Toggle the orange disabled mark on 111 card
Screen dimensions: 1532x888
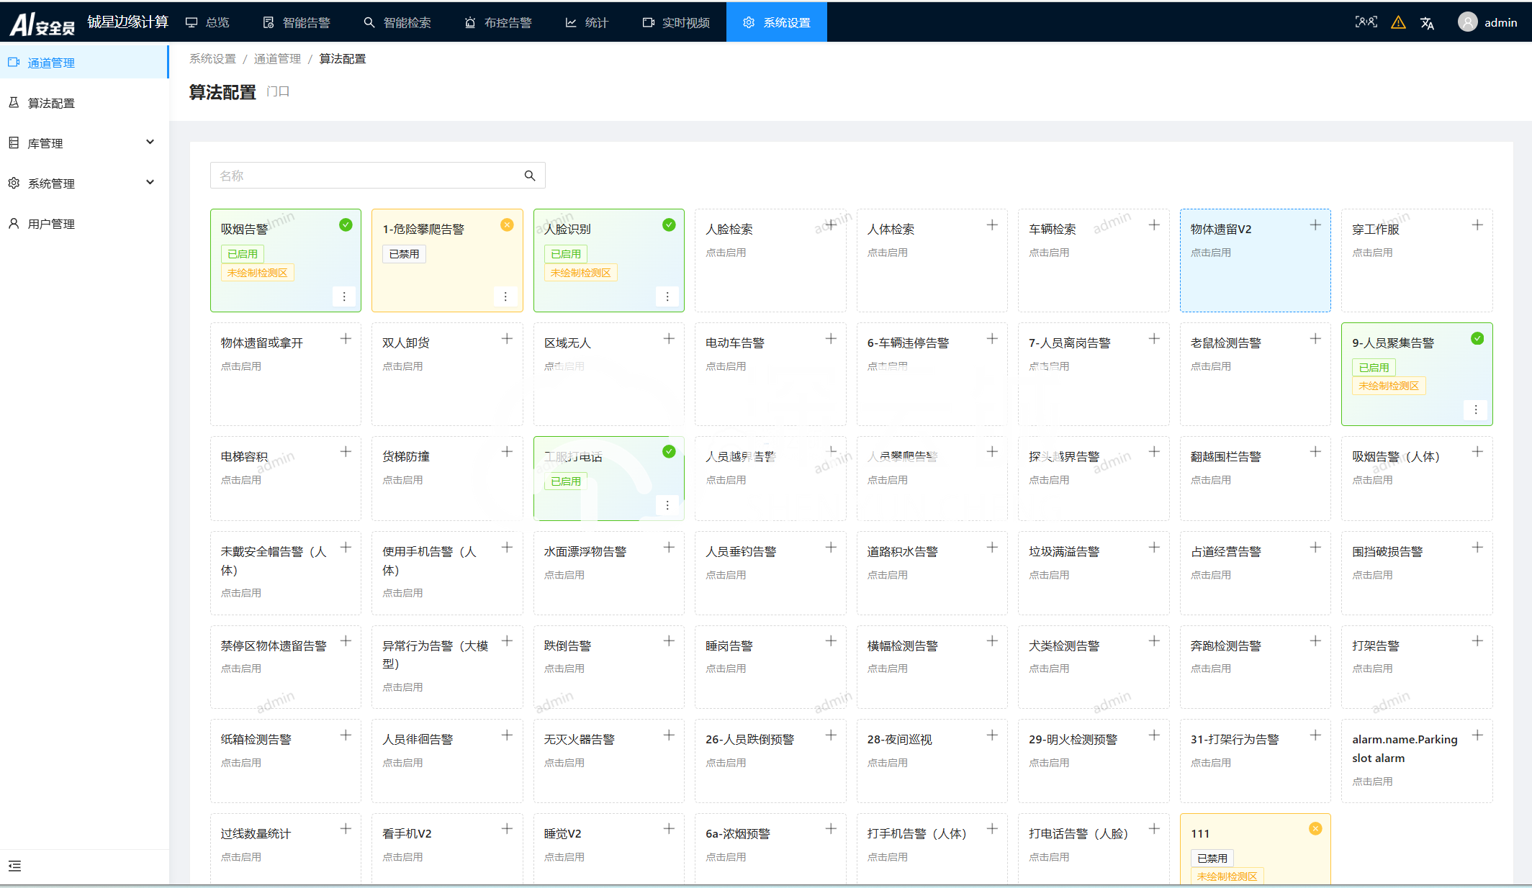click(x=1315, y=828)
